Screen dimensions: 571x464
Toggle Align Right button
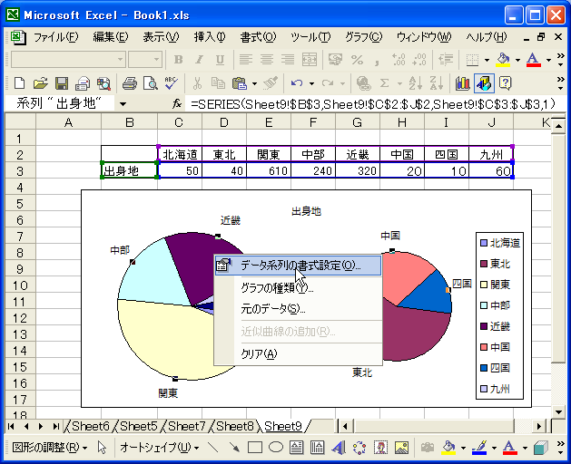tap(288, 59)
